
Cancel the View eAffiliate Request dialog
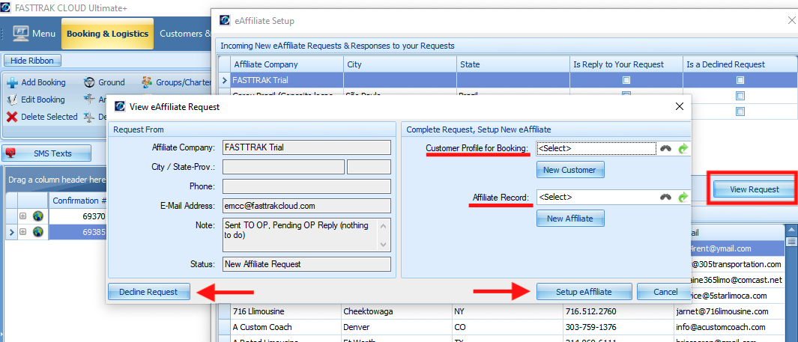[665, 292]
